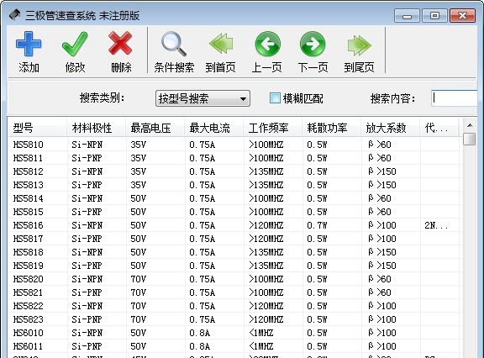
Task: Select the HS6010 table row
Action: (x=234, y=333)
